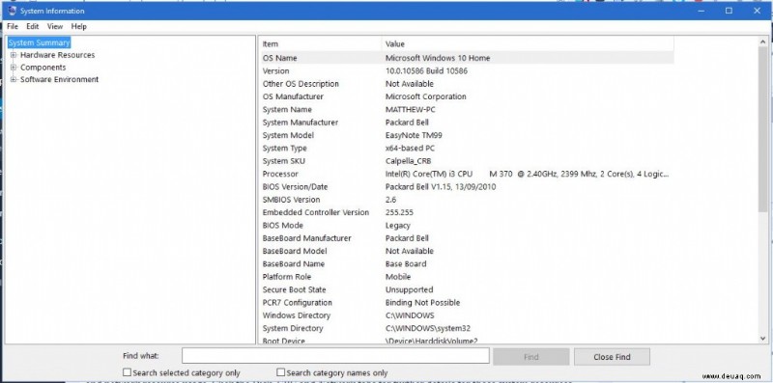Select the System Manufacturer row

467,123
